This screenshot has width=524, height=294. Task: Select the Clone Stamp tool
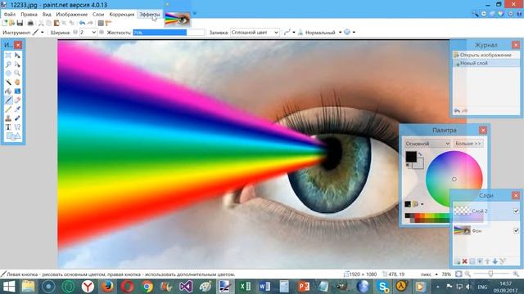coord(8,118)
